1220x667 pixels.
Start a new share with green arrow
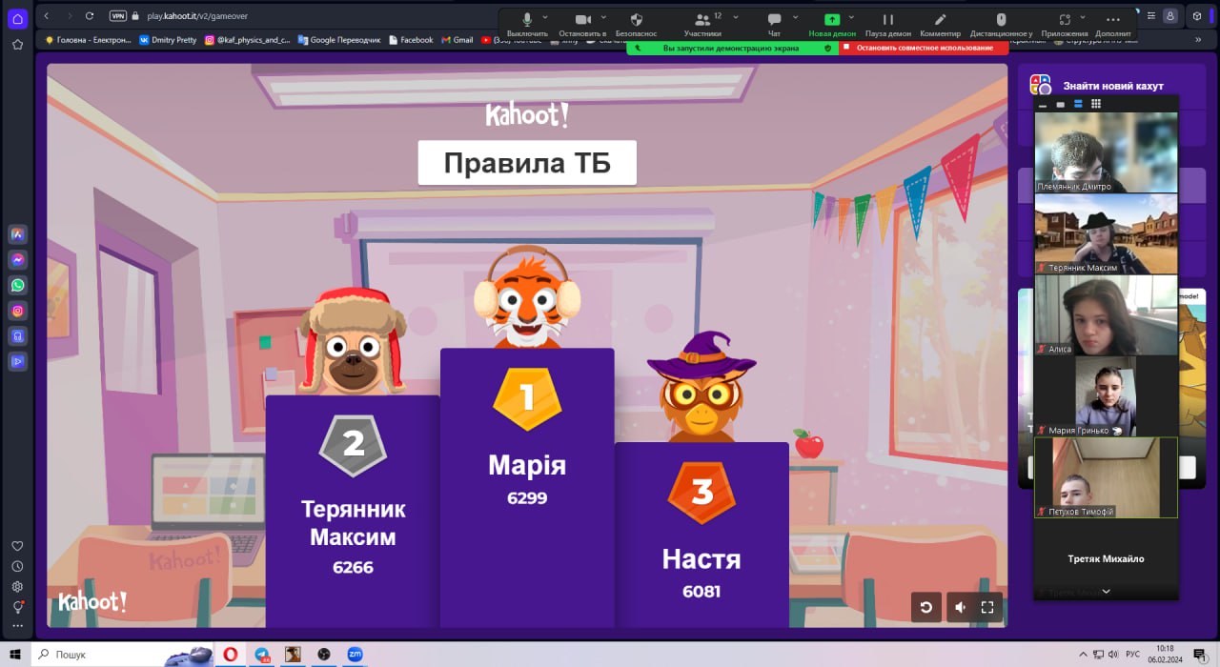tap(832, 20)
